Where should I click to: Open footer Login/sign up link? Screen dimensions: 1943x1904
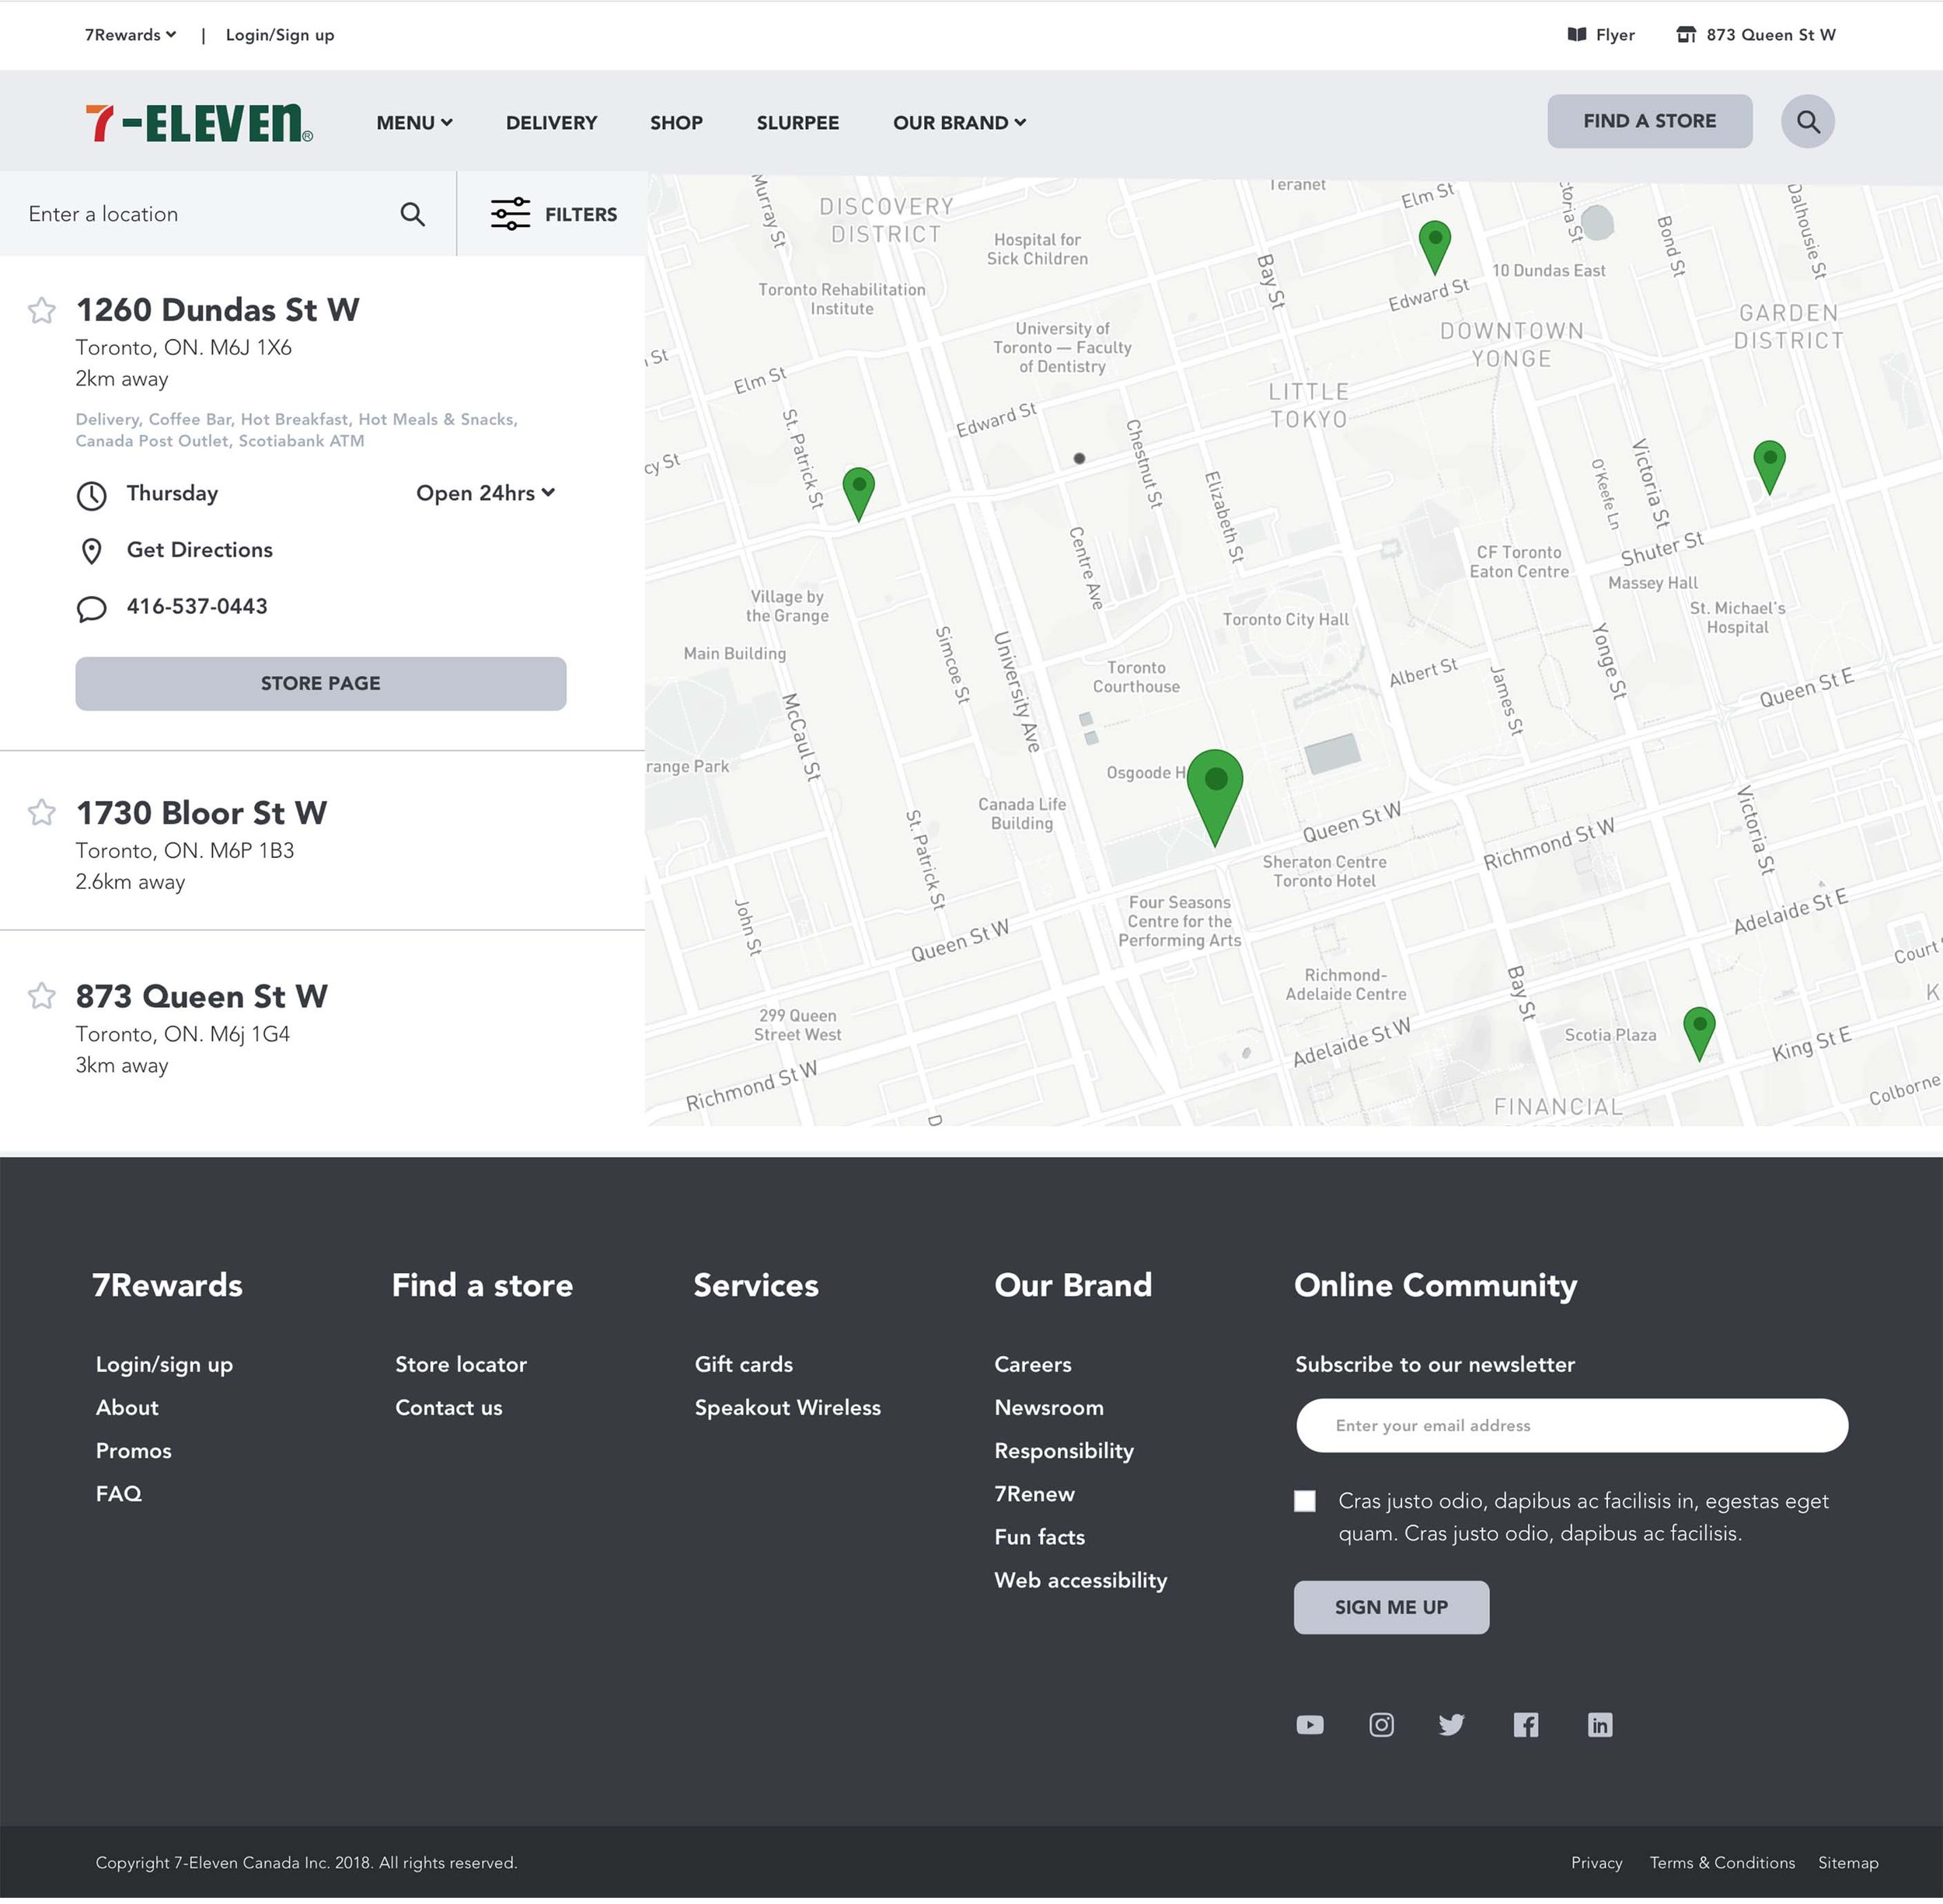click(164, 1364)
